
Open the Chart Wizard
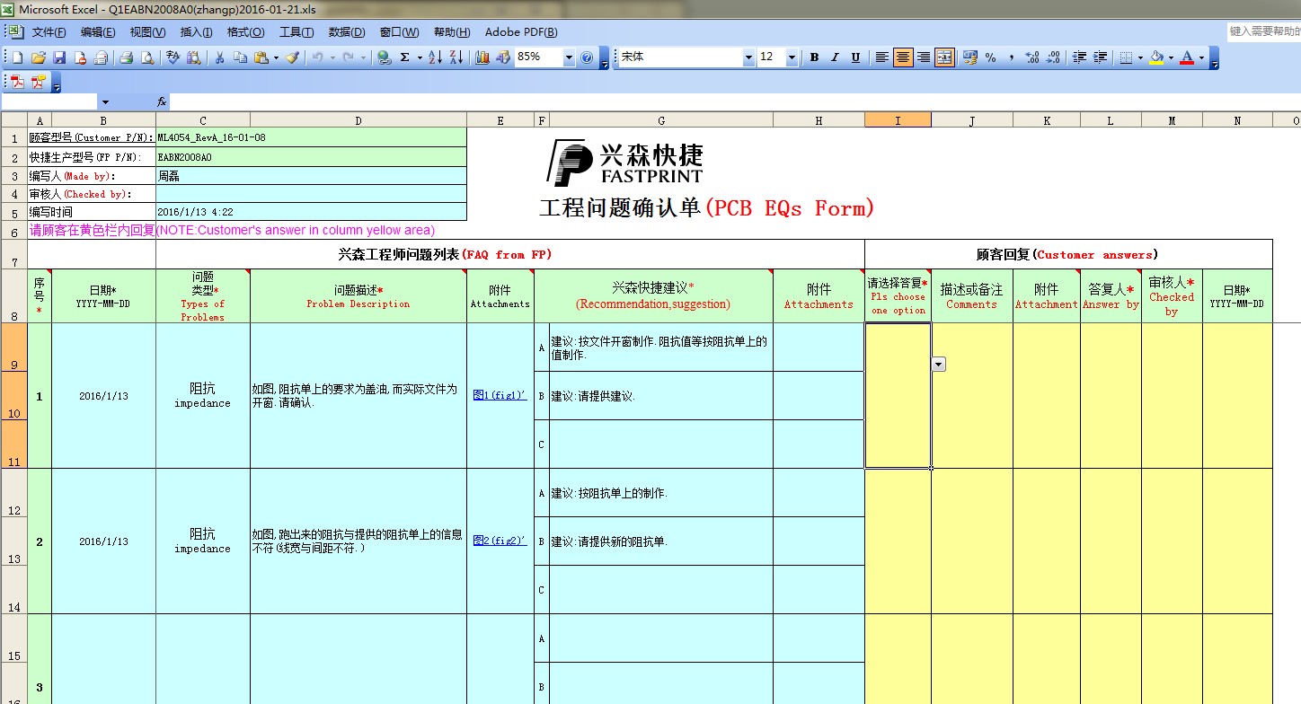482,57
